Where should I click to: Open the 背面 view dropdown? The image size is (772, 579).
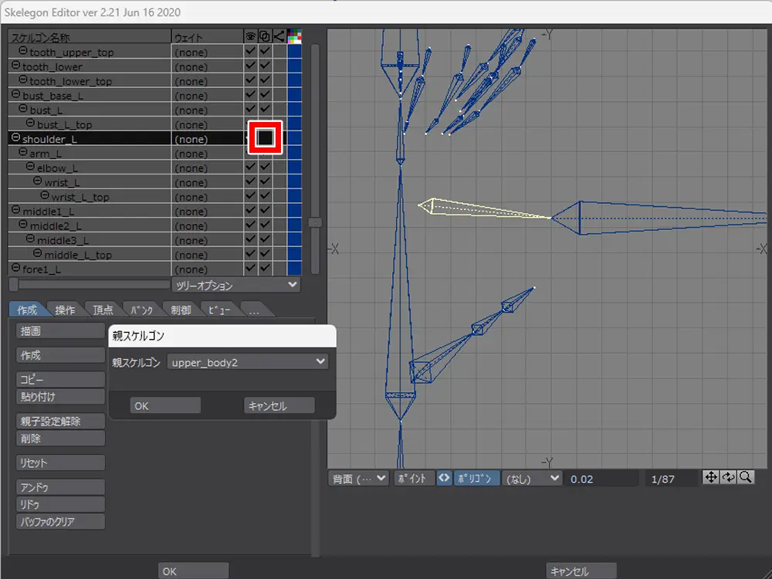[x=359, y=479]
